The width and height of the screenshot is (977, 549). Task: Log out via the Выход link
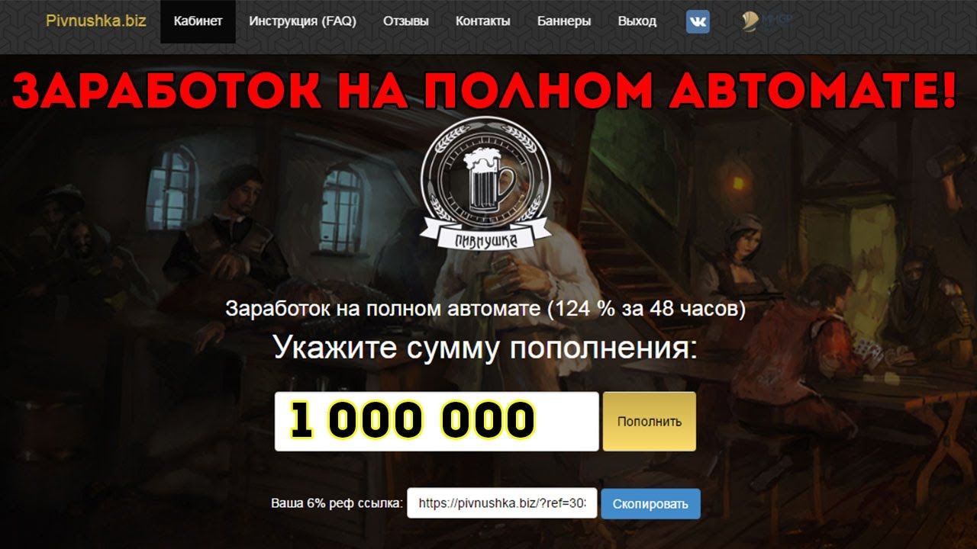click(x=637, y=21)
